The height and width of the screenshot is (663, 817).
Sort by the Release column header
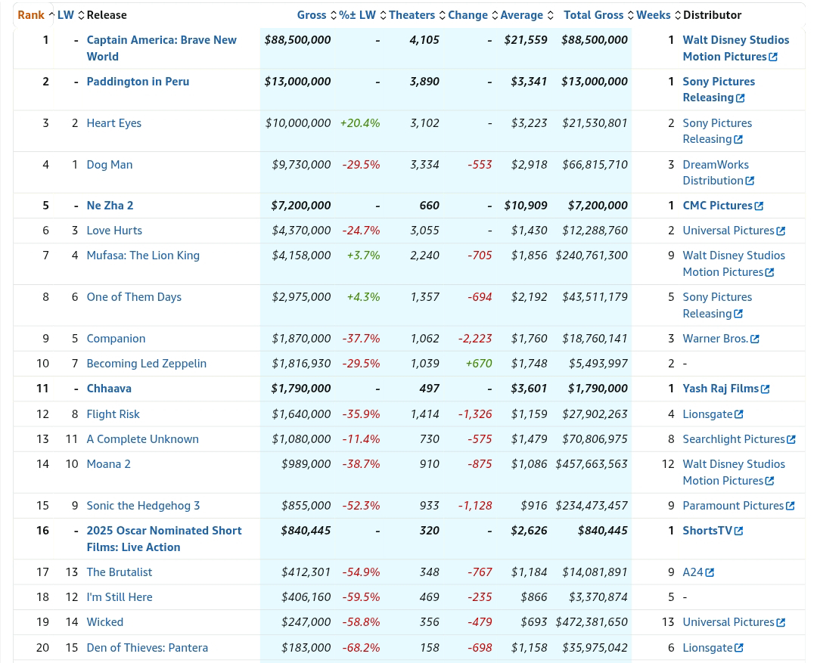click(x=107, y=15)
